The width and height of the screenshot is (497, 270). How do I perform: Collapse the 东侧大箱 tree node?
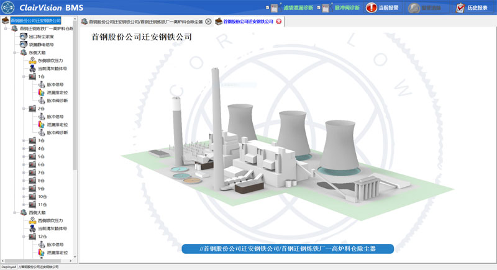tap(14, 53)
